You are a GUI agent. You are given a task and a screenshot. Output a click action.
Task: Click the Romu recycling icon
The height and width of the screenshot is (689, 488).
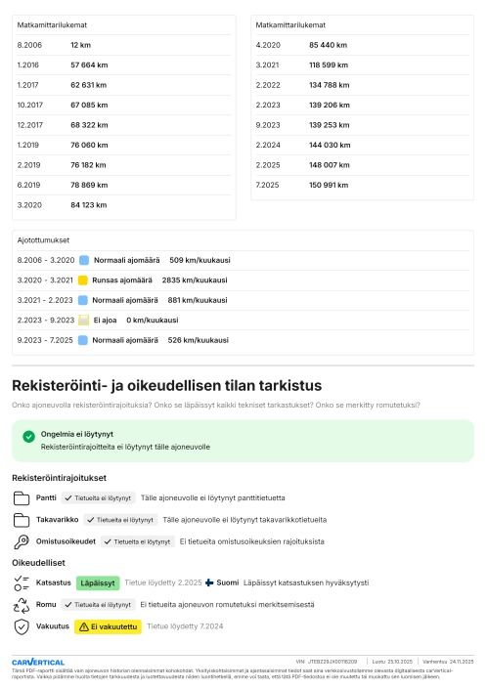(x=22, y=605)
